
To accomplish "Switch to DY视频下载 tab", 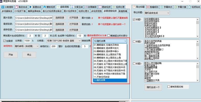I will coord(20,11).
